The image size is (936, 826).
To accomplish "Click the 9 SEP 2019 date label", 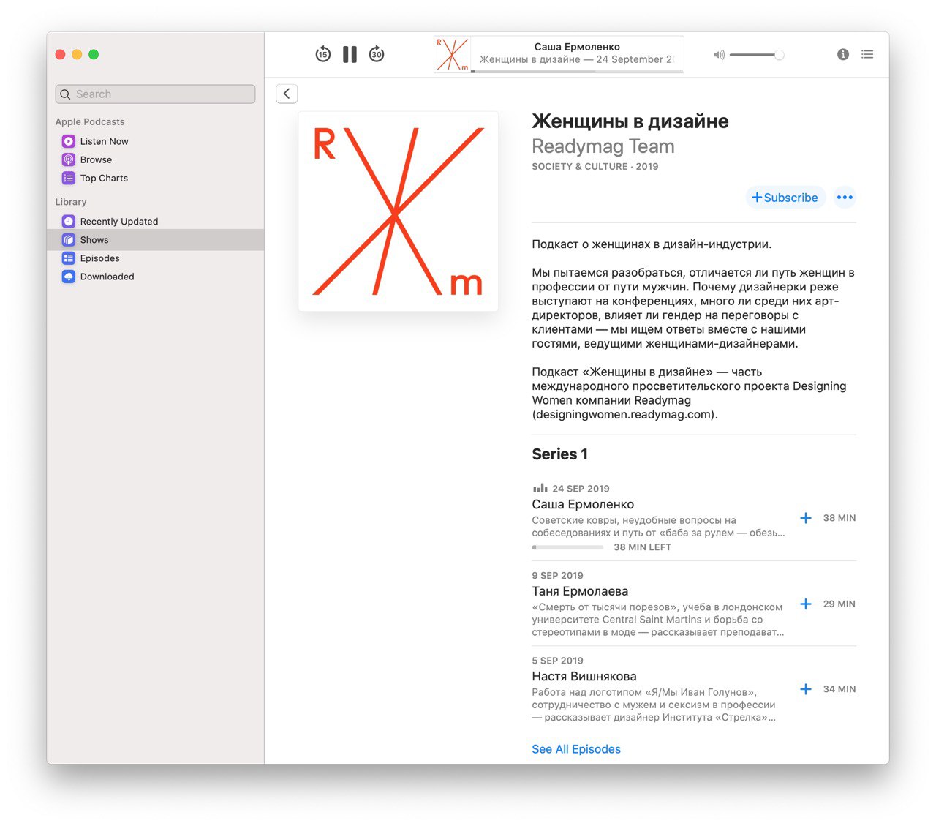I will [557, 576].
